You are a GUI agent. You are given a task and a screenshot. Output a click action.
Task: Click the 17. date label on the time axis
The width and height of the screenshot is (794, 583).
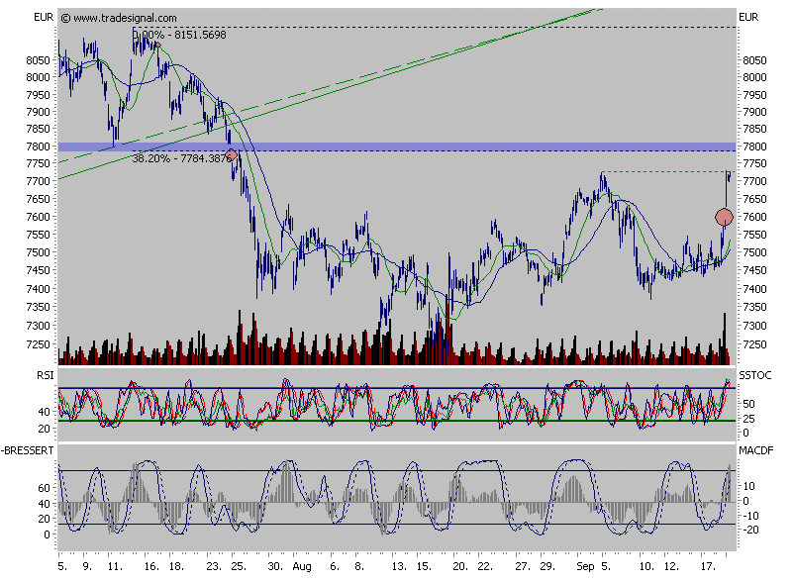pos(708,566)
